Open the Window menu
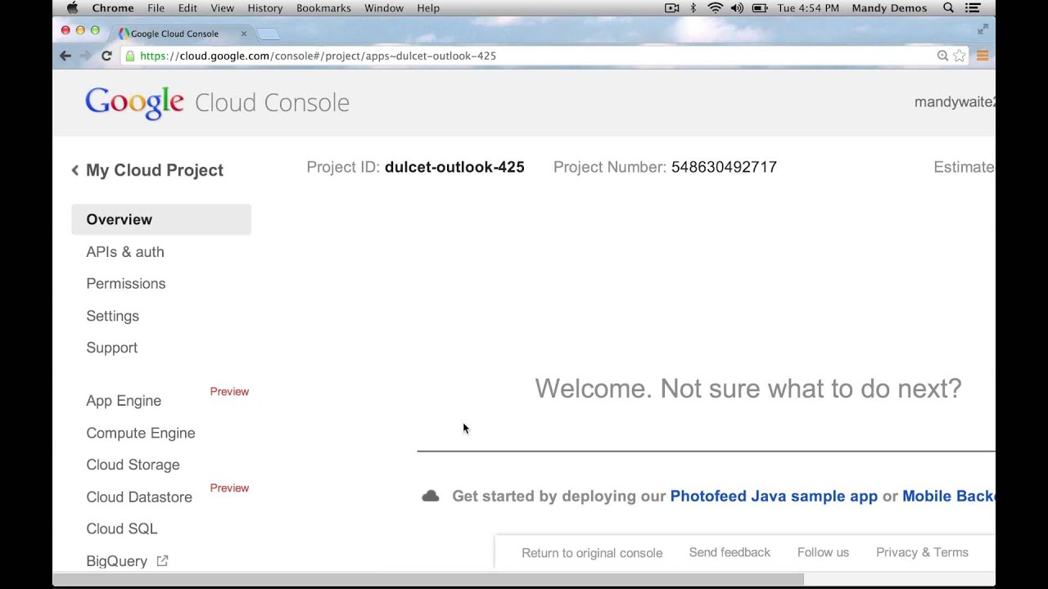The width and height of the screenshot is (1048, 589). [384, 8]
